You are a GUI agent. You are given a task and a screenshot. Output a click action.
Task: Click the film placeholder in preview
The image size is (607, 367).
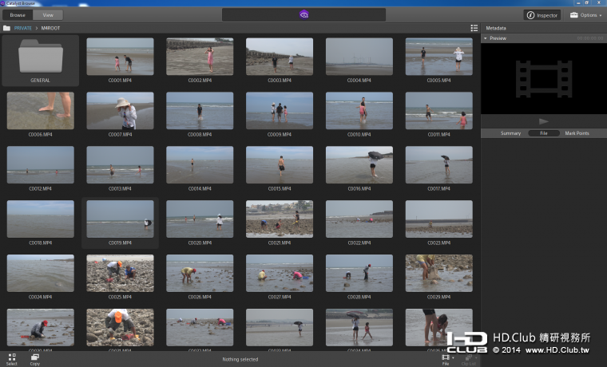[x=543, y=78]
